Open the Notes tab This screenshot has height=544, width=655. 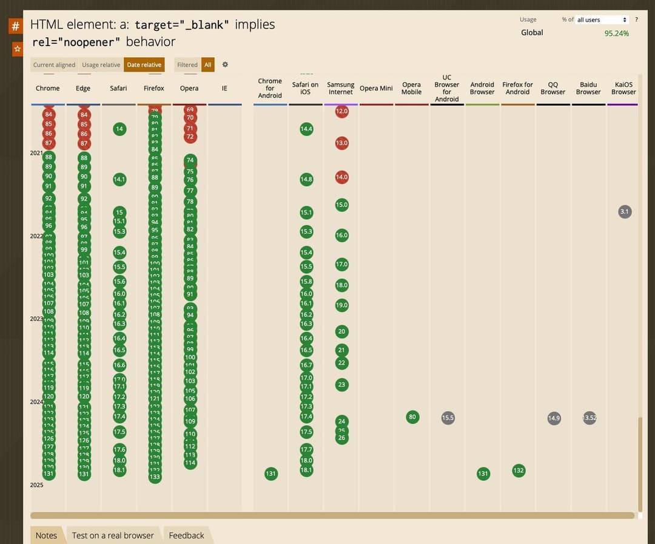(x=46, y=535)
